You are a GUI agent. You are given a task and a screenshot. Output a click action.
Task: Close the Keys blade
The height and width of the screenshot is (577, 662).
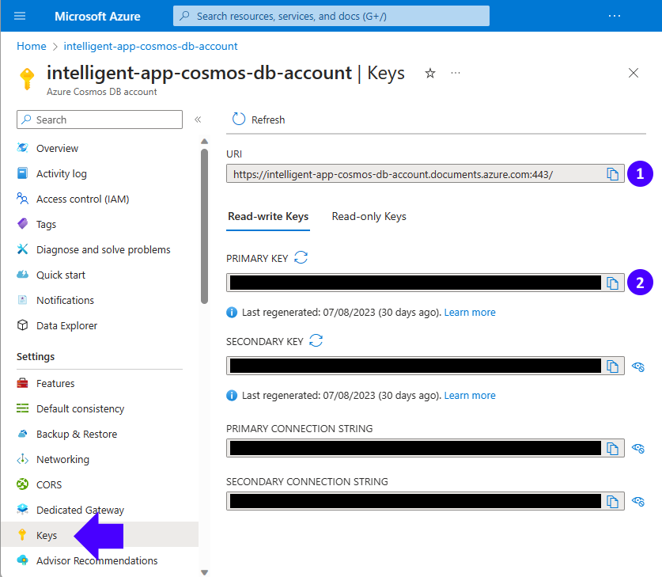(633, 73)
